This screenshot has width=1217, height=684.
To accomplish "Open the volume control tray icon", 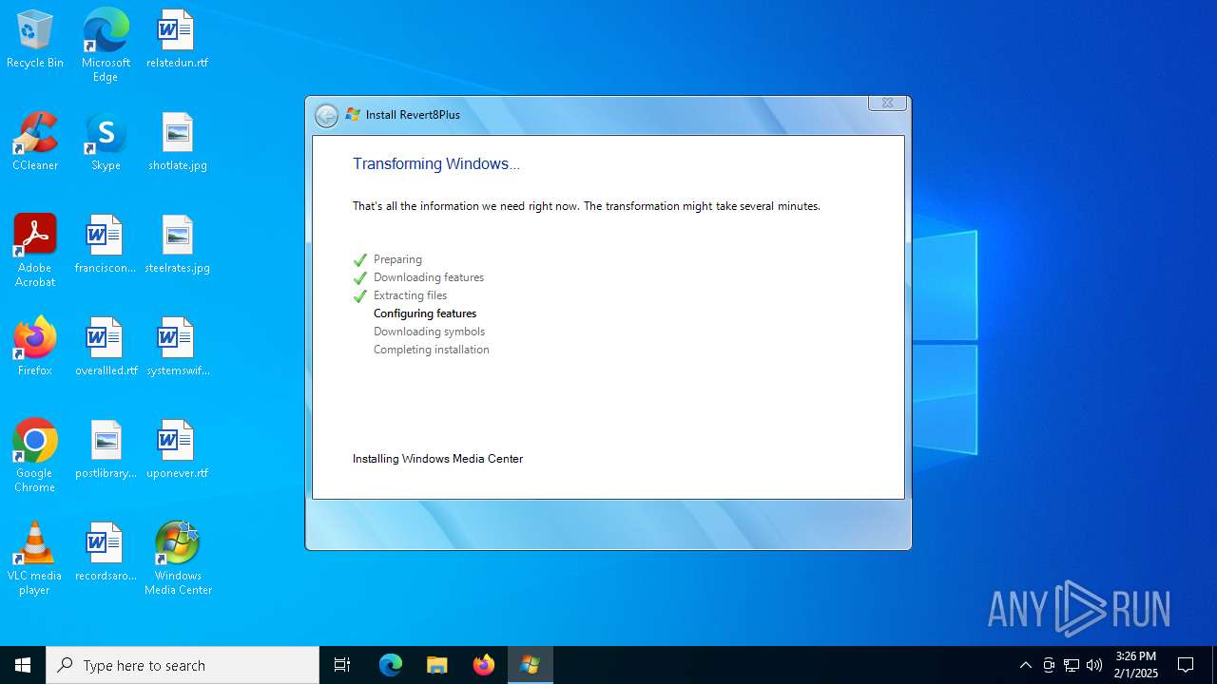I will tap(1094, 665).
